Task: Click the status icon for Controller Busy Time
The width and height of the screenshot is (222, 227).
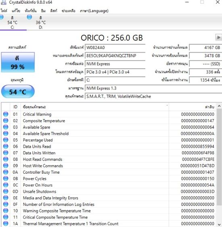Action: [x=6, y=172]
